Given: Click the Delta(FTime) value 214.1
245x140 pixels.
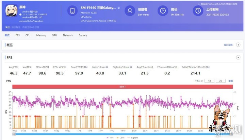Looking at the screenshot, I should tap(195, 73).
